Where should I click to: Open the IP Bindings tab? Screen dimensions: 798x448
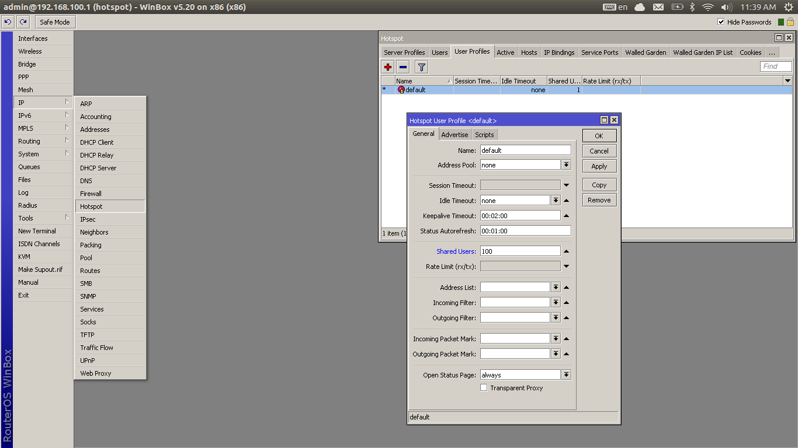click(559, 52)
